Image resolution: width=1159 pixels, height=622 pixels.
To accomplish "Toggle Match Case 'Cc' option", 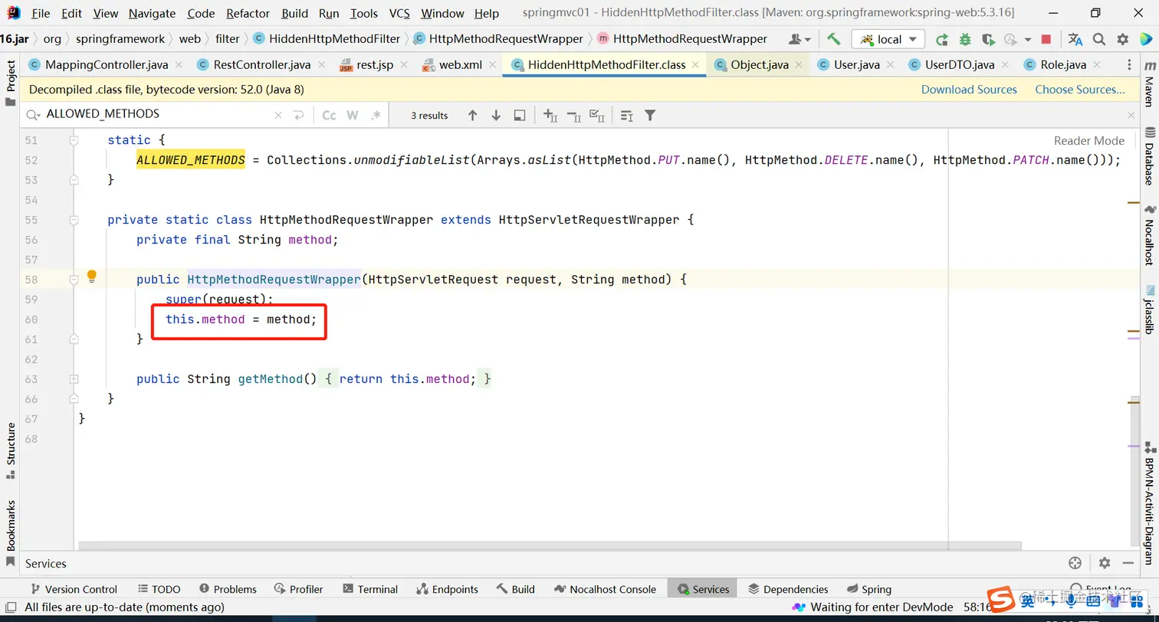I will pos(329,115).
